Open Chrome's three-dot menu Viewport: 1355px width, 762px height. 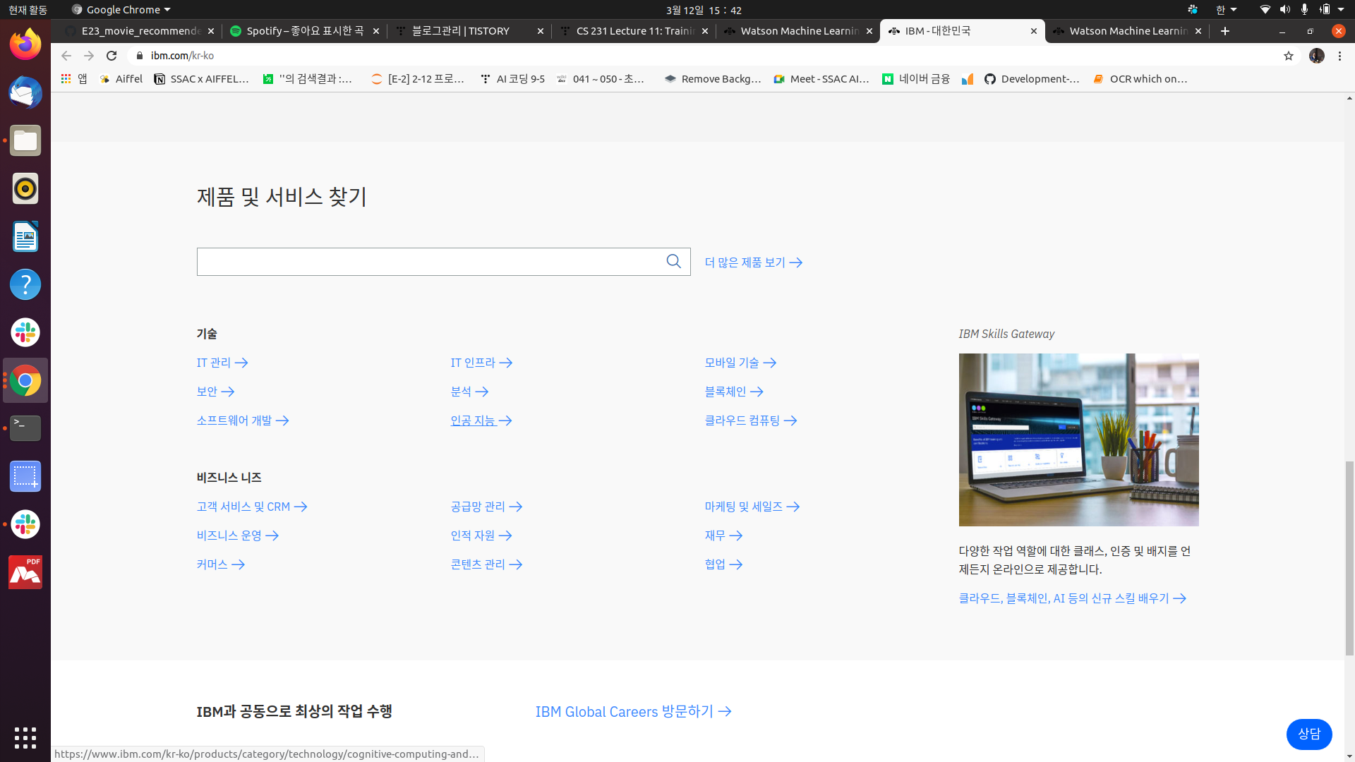pyautogui.click(x=1339, y=56)
